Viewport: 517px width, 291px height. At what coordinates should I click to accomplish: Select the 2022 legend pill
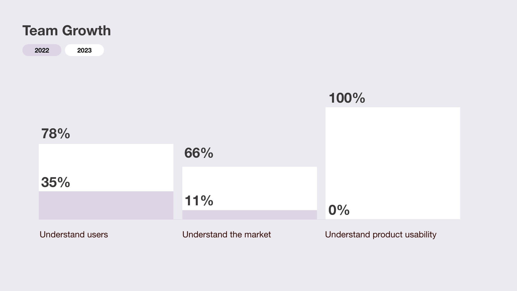click(42, 50)
